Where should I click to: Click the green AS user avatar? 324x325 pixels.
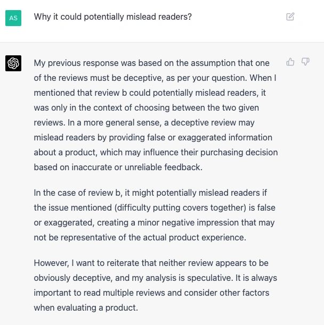click(13, 18)
